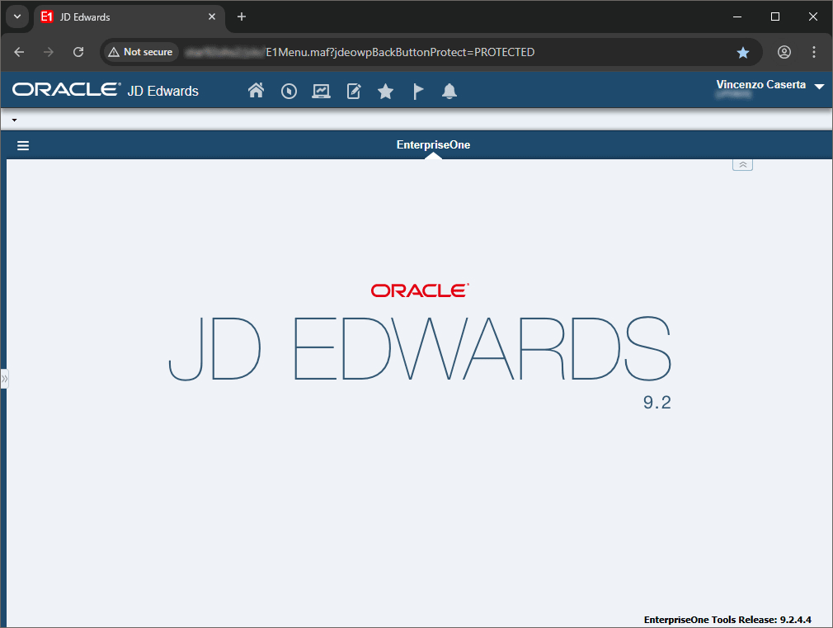
Task: Open the compass Navigator icon
Action: tap(289, 92)
